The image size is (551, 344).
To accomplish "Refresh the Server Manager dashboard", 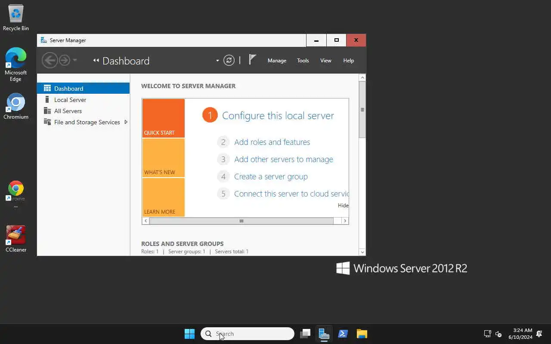I will click(x=229, y=60).
